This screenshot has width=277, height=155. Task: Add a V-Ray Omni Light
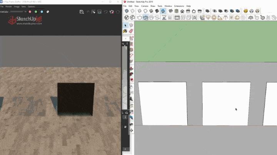tap(231, 17)
